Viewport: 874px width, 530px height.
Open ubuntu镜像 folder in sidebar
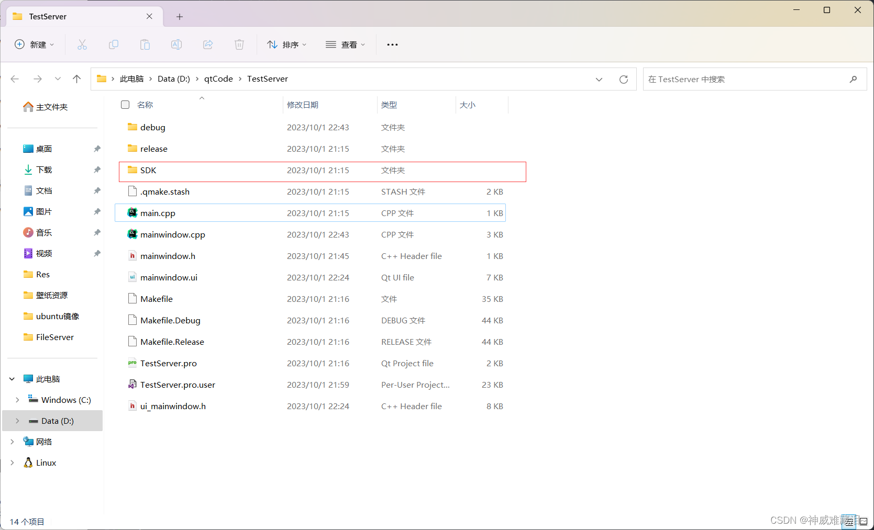pyautogui.click(x=51, y=316)
